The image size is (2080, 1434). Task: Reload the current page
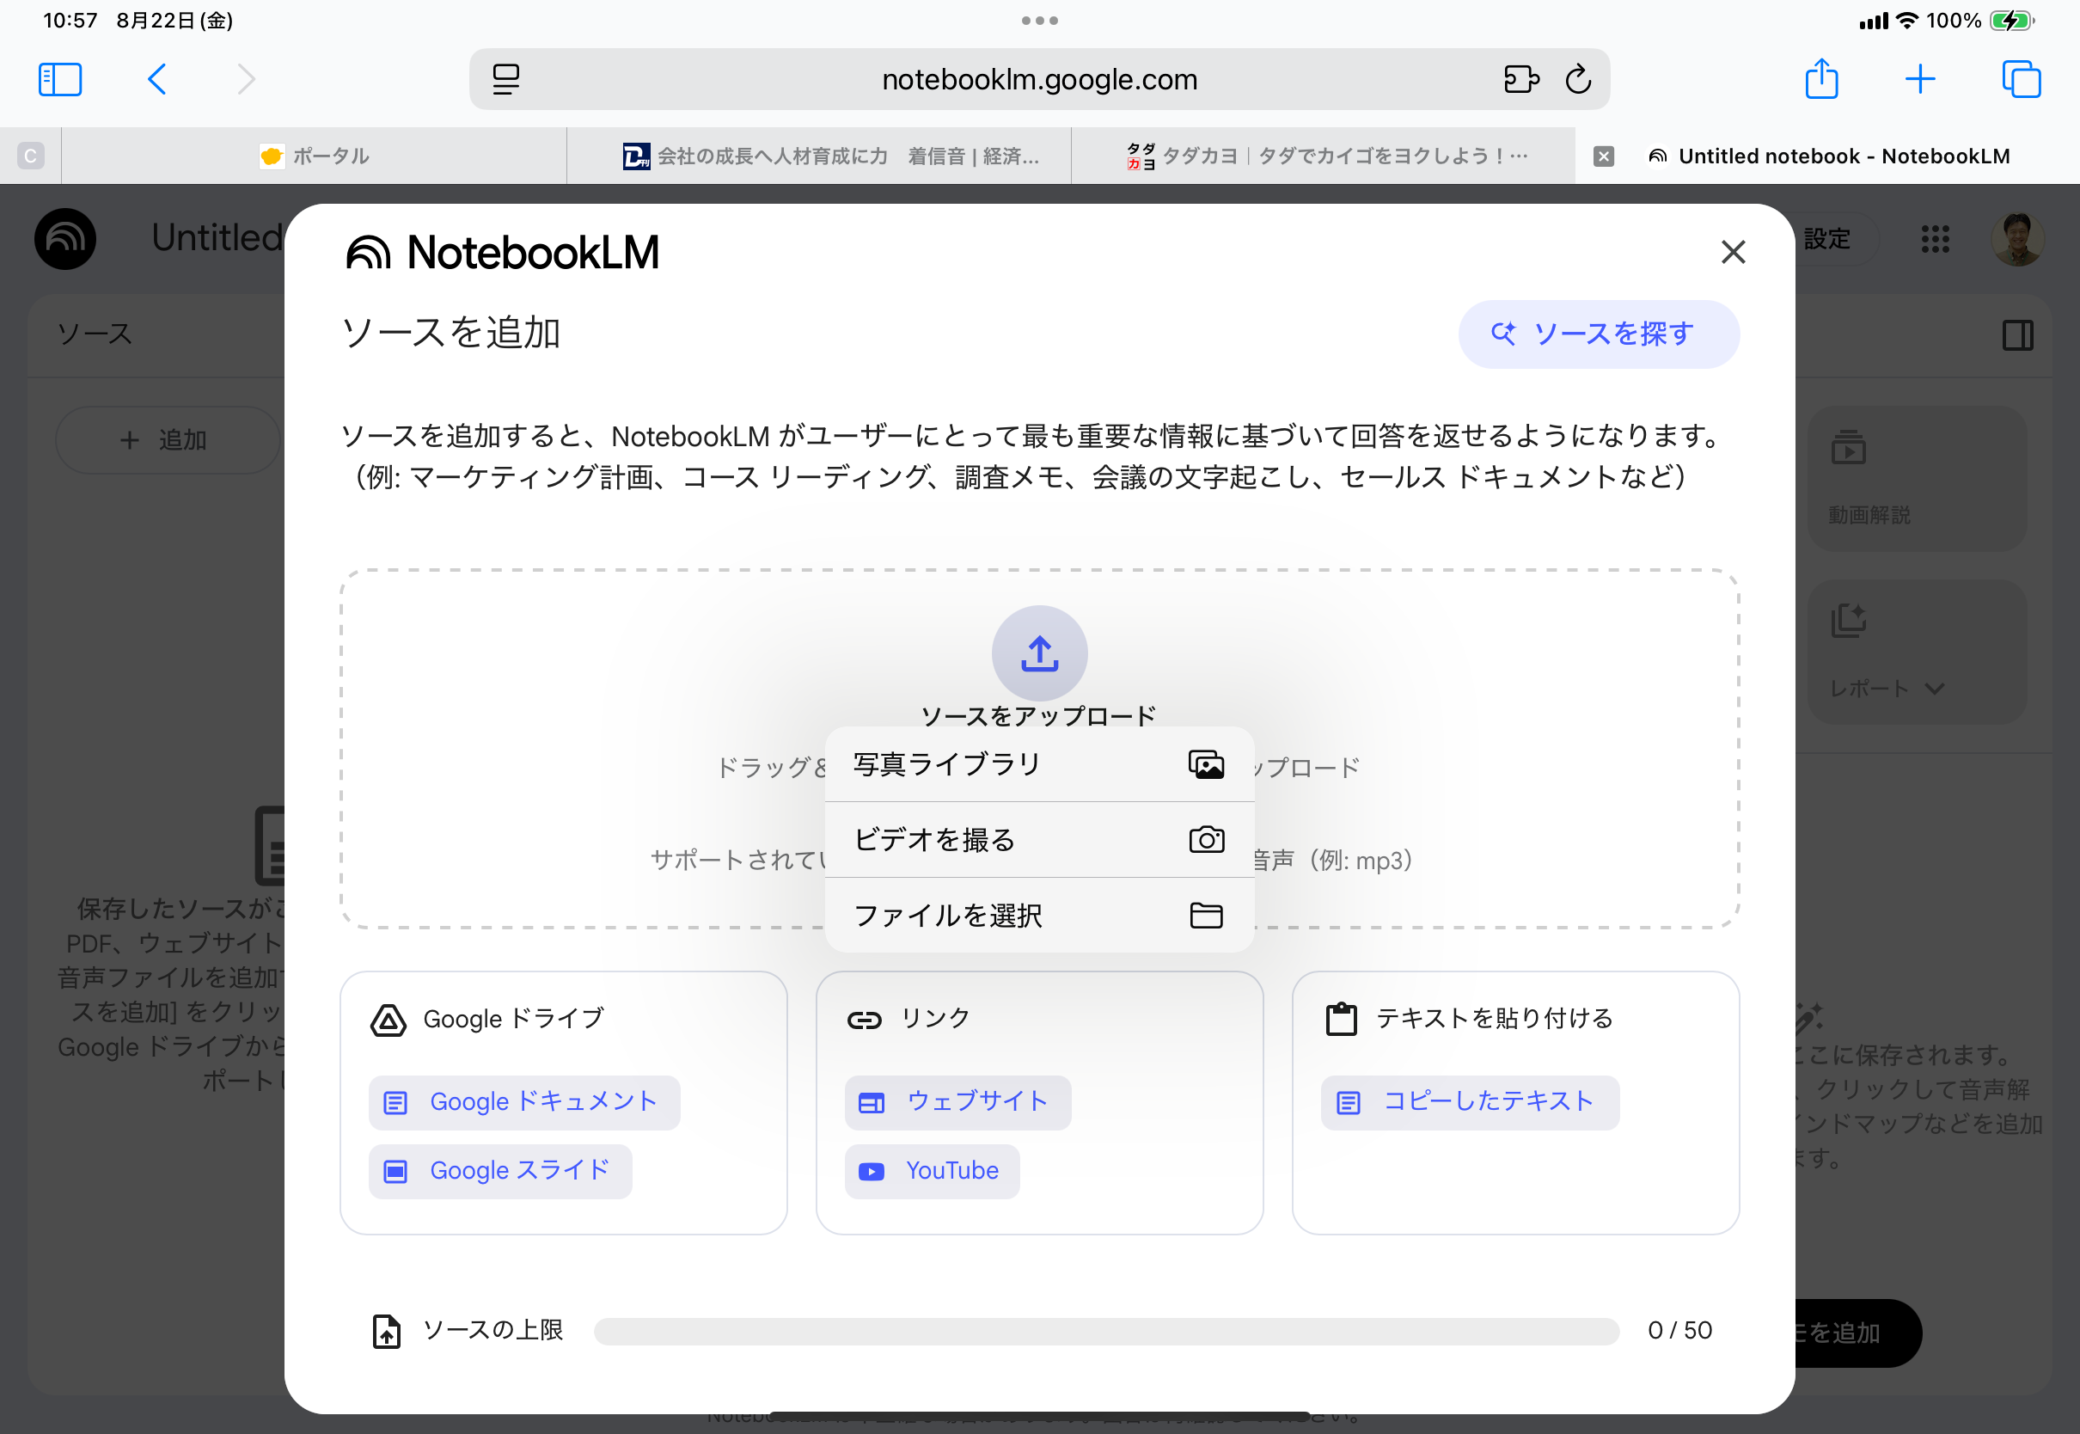[1578, 79]
